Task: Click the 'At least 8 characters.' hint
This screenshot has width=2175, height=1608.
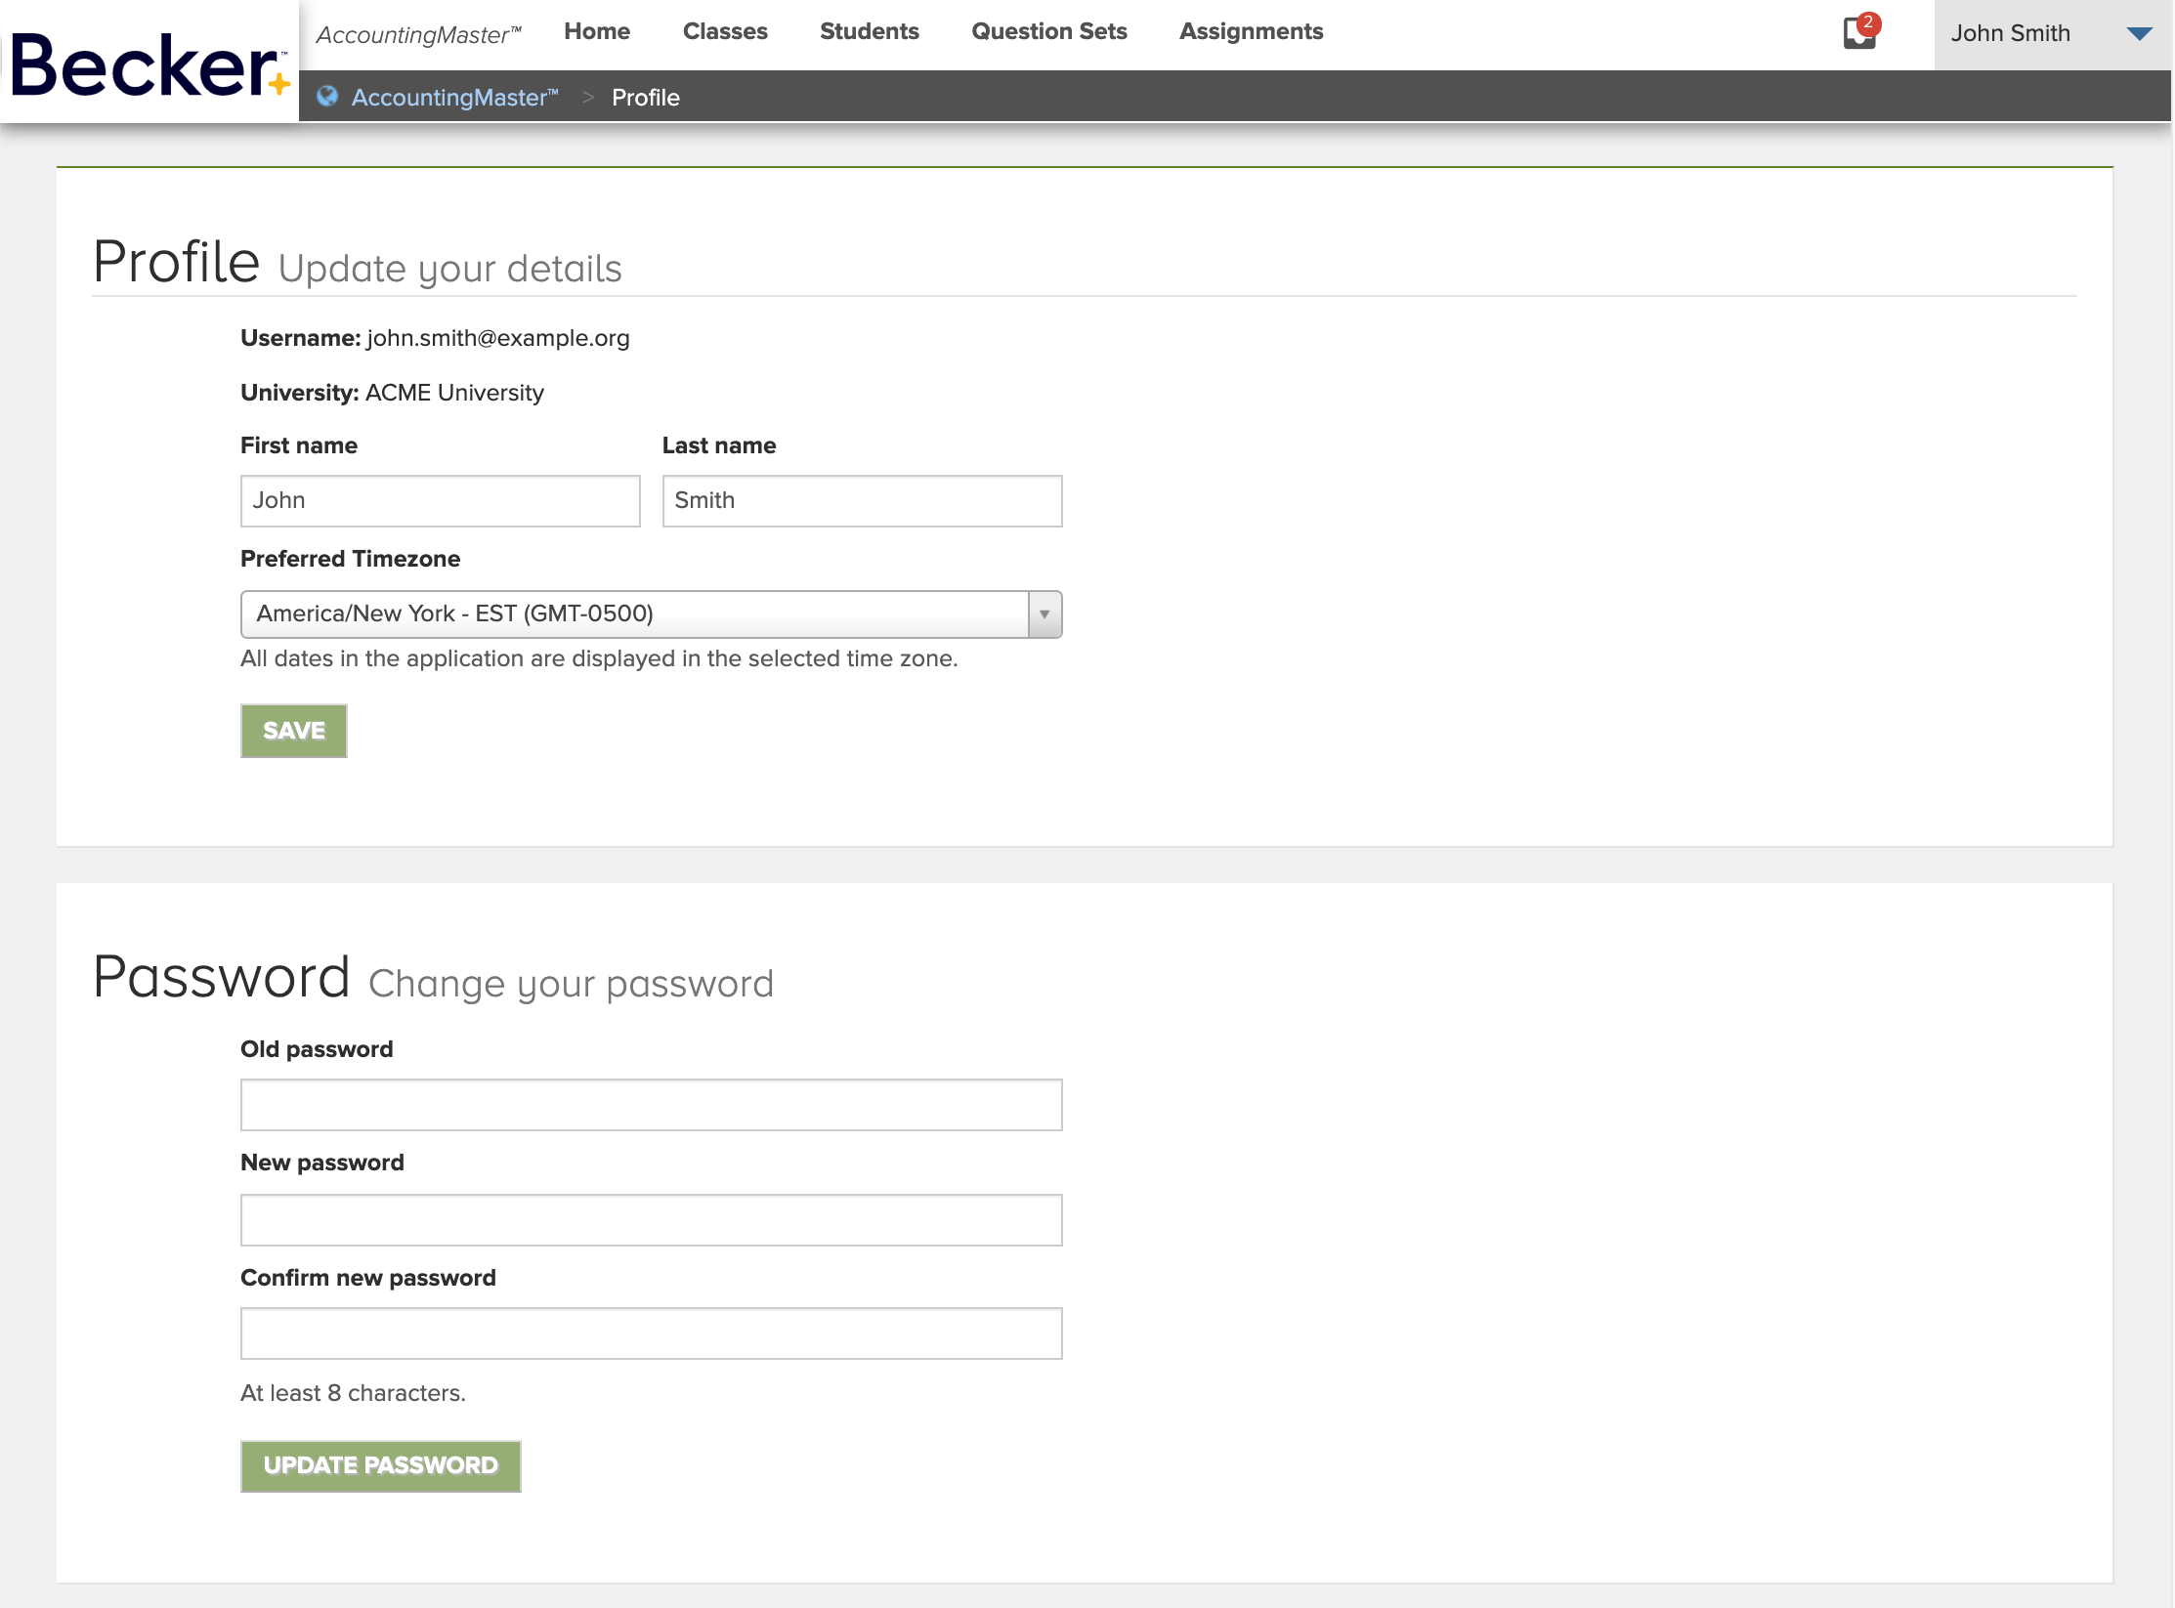Action: tap(353, 1393)
